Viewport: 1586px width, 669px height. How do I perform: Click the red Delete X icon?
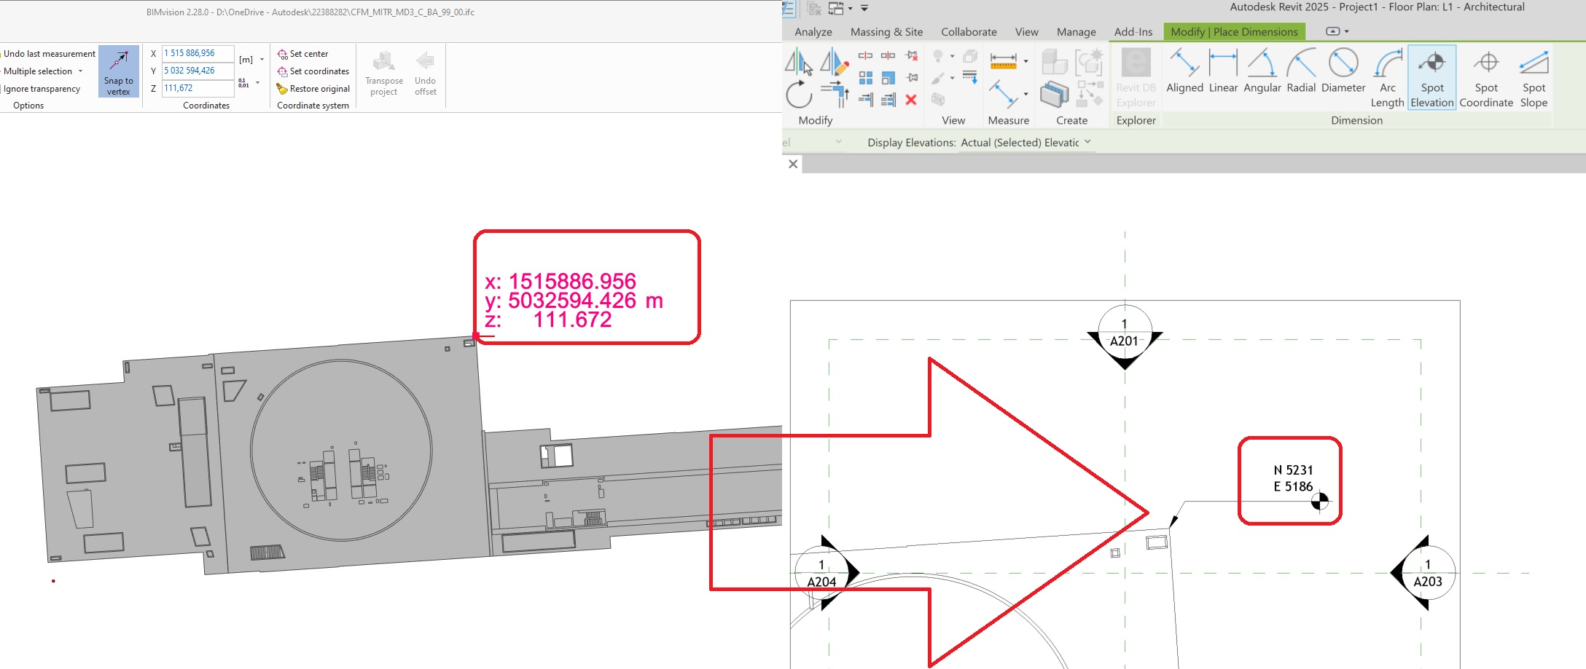tap(911, 100)
